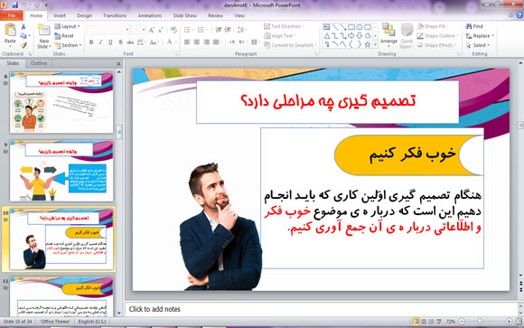Select slide 8 thumbnail
Screen dimensions: 524x328
point(61,103)
